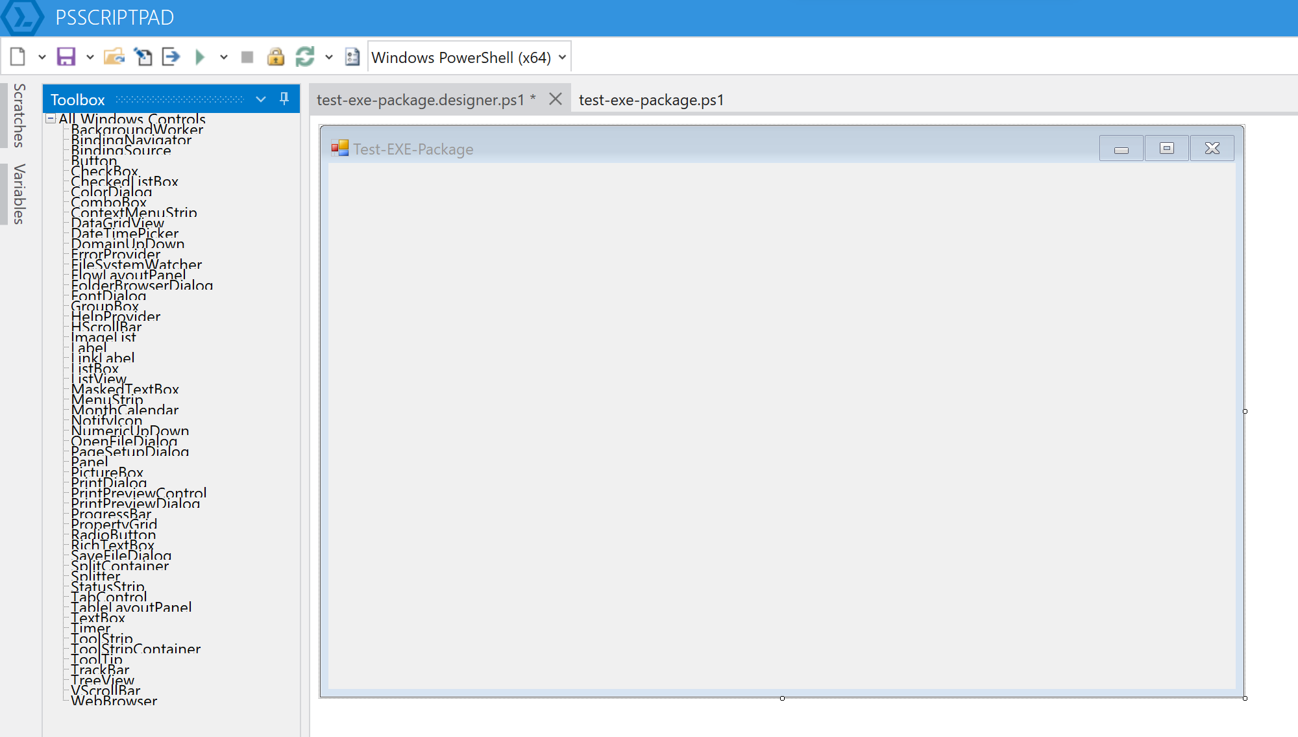Click the lock/protect script icon
This screenshot has height=737, width=1298.
pos(276,56)
